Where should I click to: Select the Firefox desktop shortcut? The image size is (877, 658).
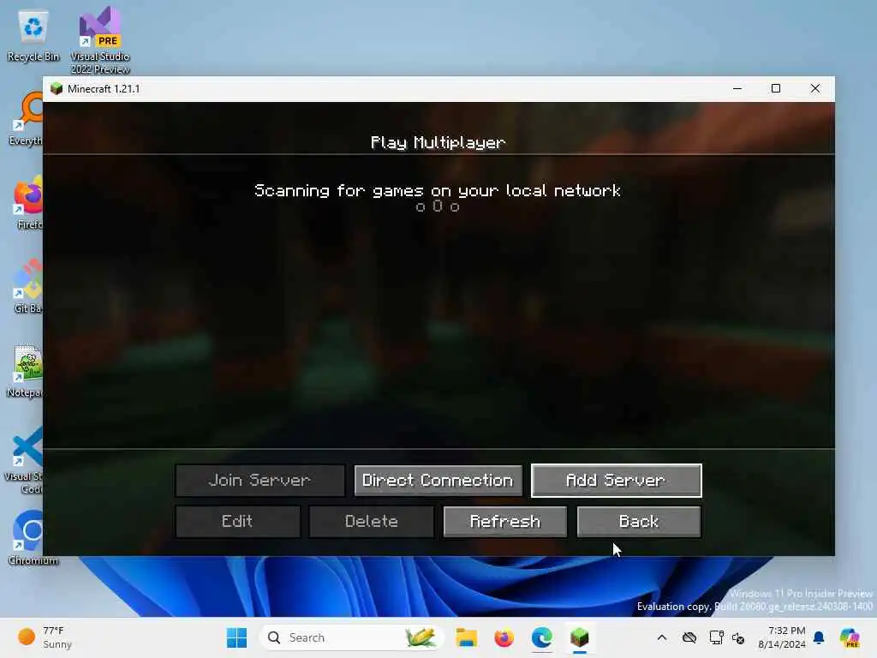coord(27,202)
